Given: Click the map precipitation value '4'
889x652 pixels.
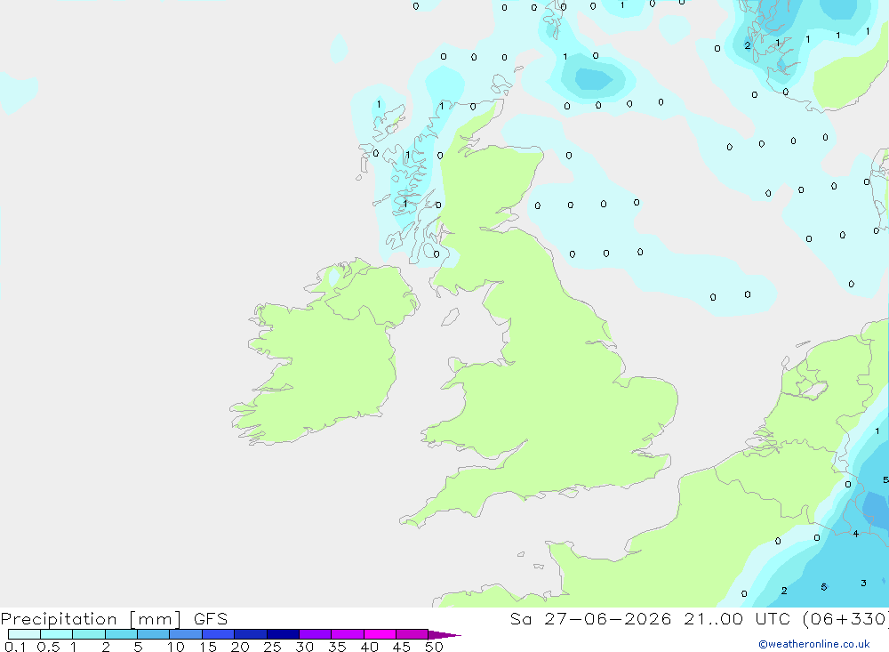Looking at the screenshot, I should (855, 534).
